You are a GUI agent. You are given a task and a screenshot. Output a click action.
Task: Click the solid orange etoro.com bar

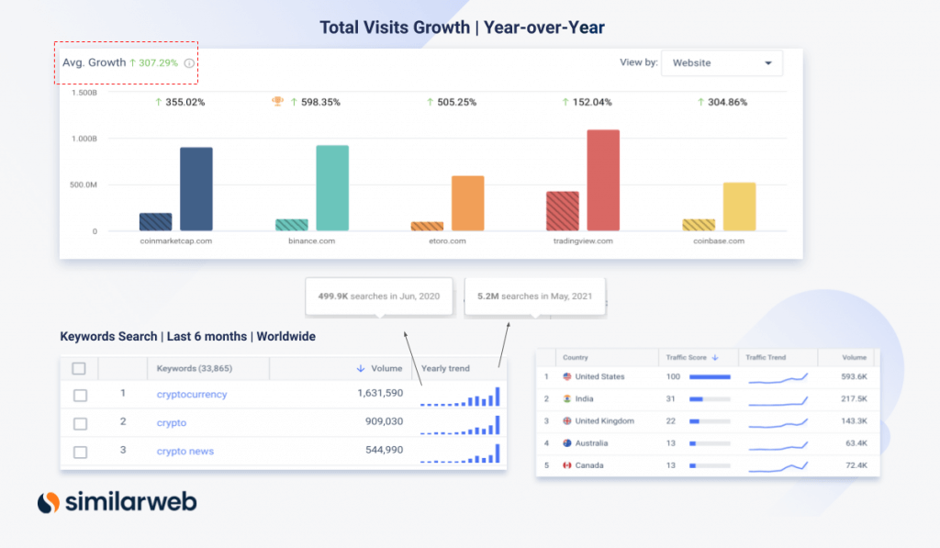[467, 203]
